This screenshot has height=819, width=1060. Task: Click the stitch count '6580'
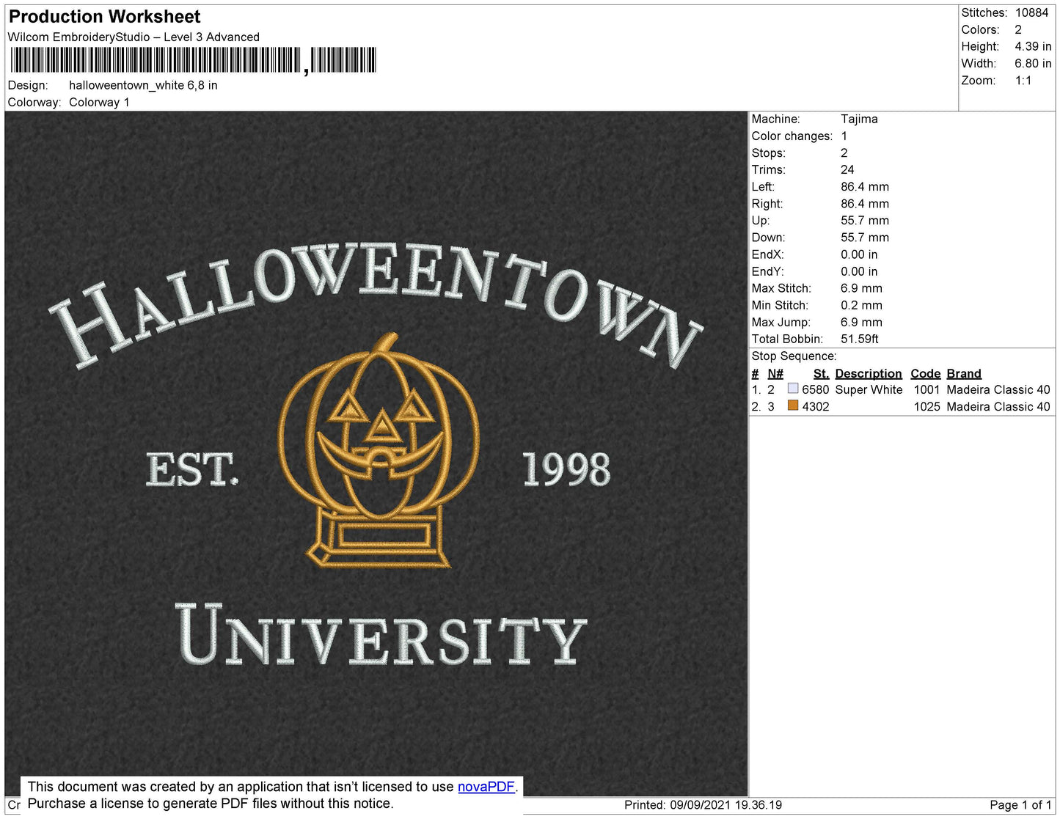(x=815, y=389)
